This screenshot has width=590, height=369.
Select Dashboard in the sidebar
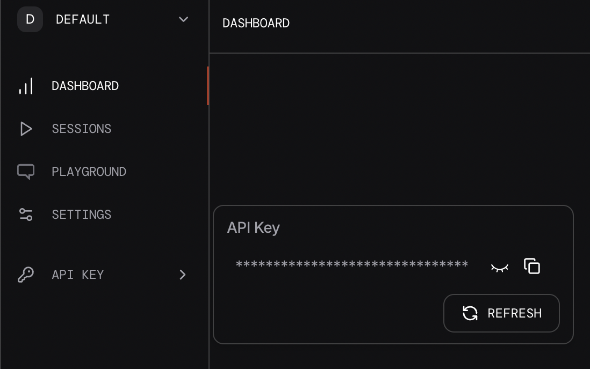[x=85, y=86]
